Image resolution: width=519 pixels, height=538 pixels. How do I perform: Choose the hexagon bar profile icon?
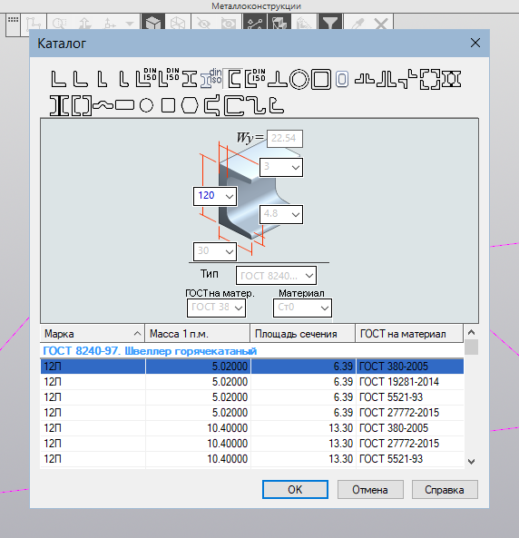pos(190,105)
